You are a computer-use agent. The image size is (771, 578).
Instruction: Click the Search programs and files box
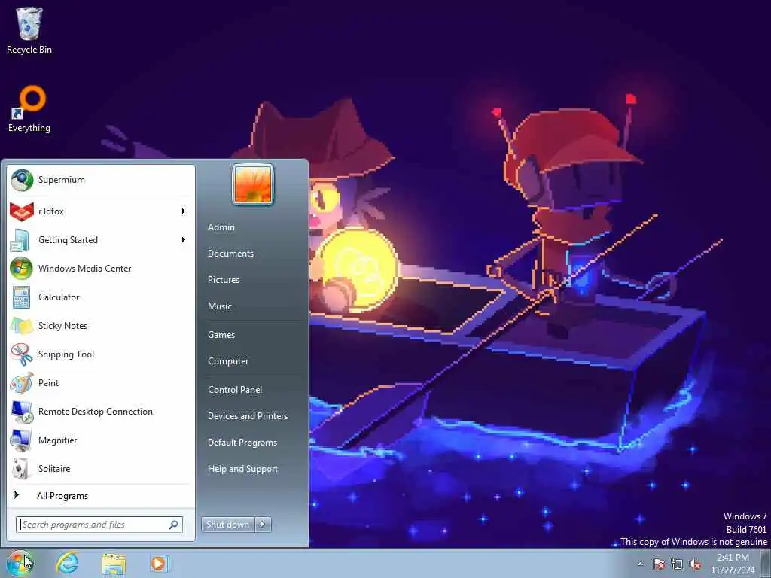[99, 525]
